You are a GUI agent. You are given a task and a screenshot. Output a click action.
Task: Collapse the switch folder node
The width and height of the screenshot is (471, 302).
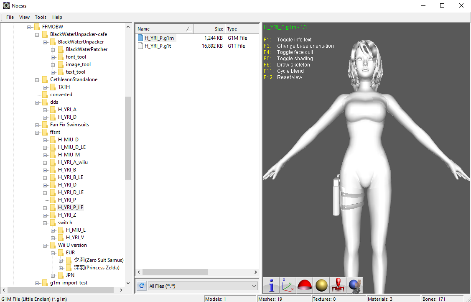click(45, 223)
